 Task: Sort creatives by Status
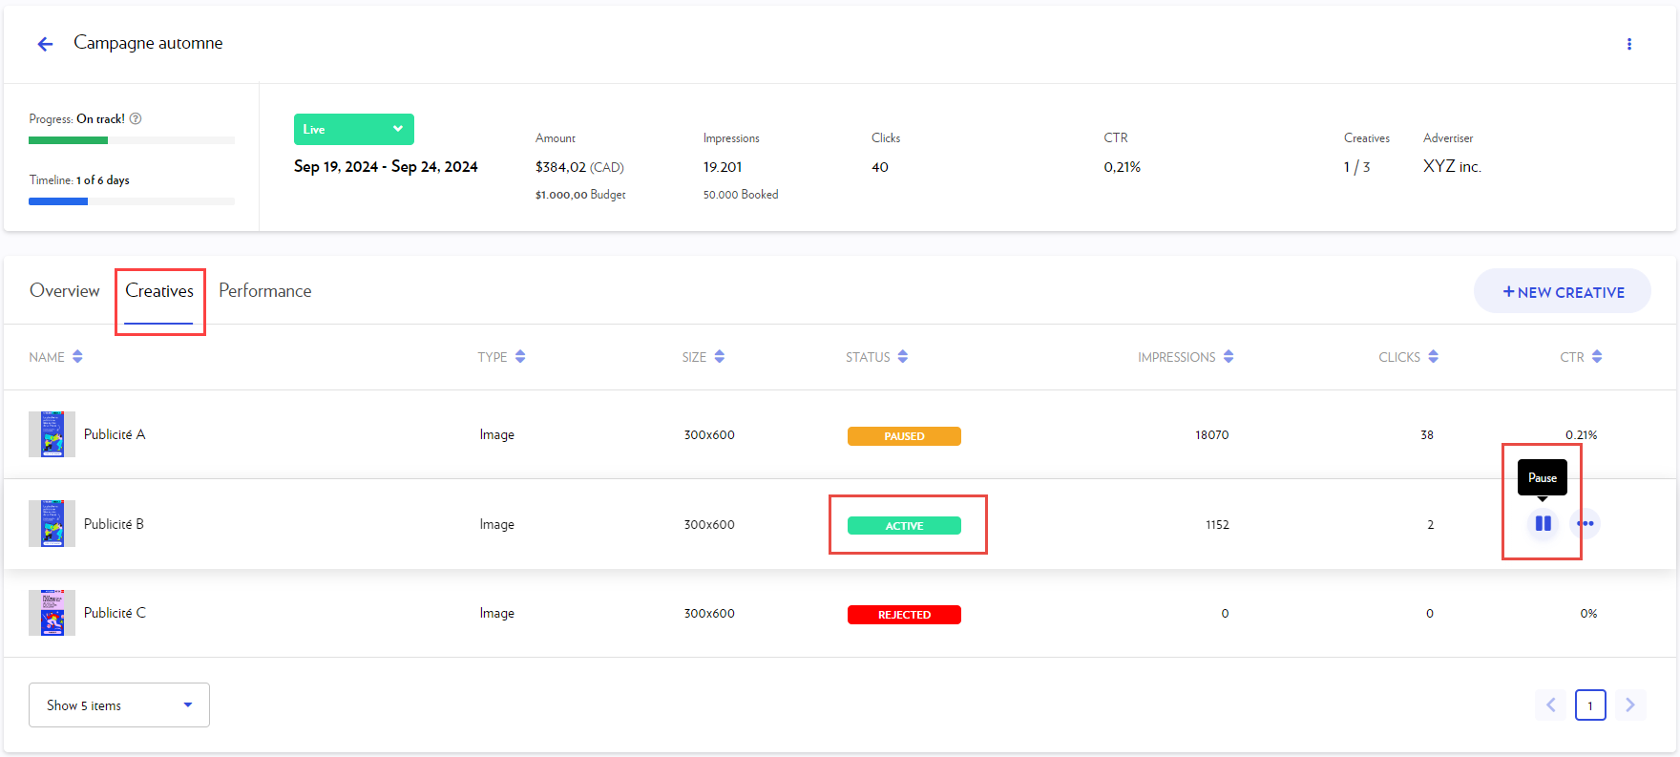coord(903,357)
